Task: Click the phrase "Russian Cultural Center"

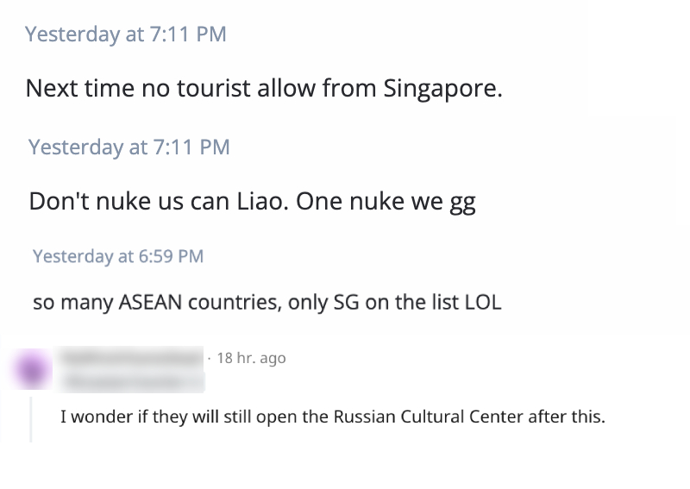Action: (x=421, y=417)
